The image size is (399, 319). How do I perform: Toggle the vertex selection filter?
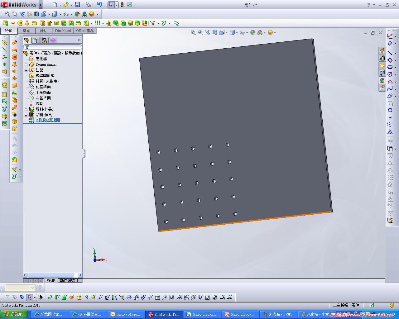[50, 297]
